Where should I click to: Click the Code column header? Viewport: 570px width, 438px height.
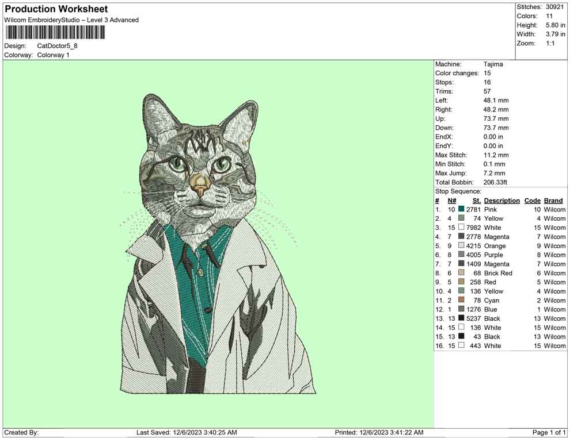(533, 200)
